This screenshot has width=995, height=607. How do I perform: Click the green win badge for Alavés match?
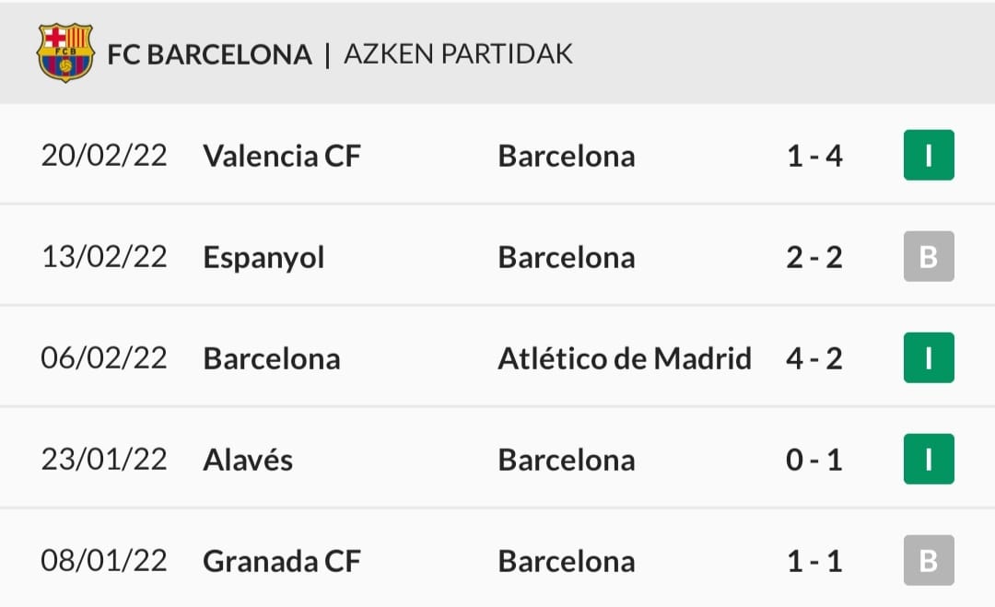click(x=929, y=459)
